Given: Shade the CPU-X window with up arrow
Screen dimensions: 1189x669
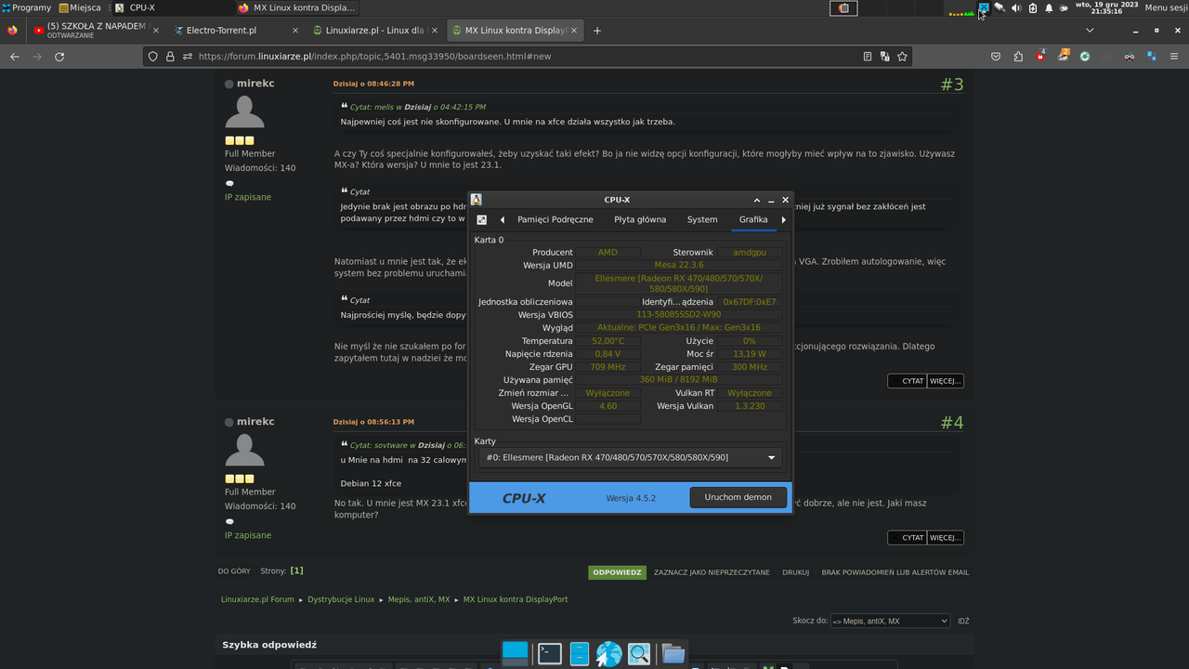Looking at the screenshot, I should pos(757,200).
